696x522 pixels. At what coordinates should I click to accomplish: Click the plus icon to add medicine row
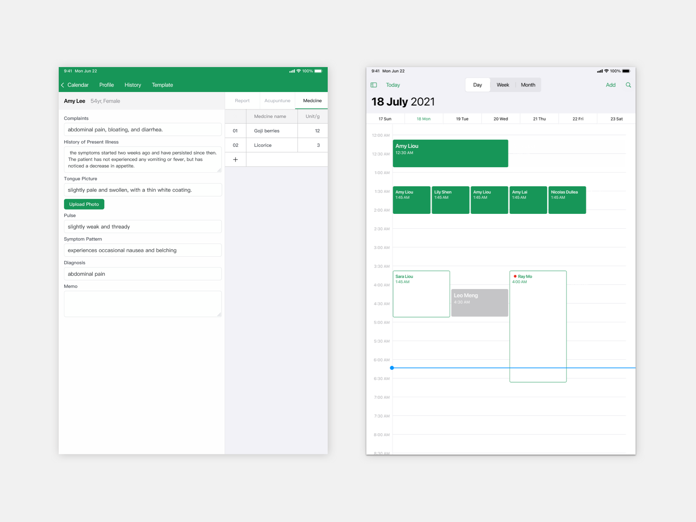click(235, 159)
